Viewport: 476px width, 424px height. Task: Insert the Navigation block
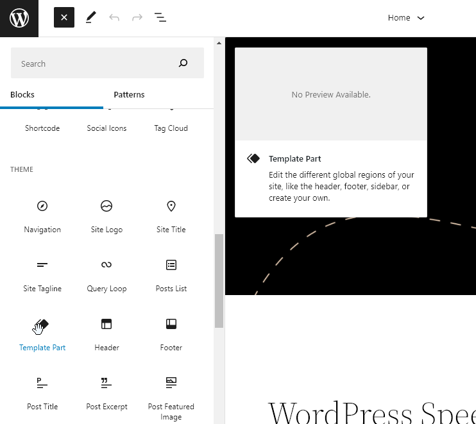42,216
